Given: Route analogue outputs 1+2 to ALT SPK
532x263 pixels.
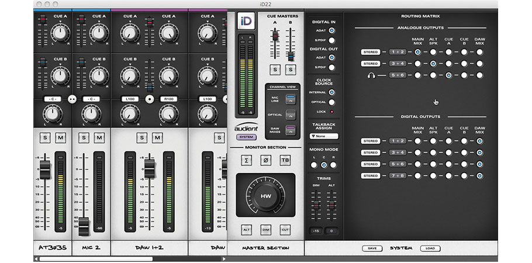Looking at the screenshot, I should click(433, 52).
